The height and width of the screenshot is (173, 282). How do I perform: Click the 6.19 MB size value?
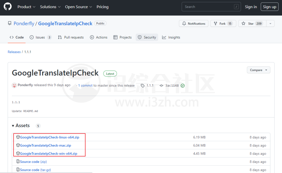pyautogui.click(x=199, y=137)
